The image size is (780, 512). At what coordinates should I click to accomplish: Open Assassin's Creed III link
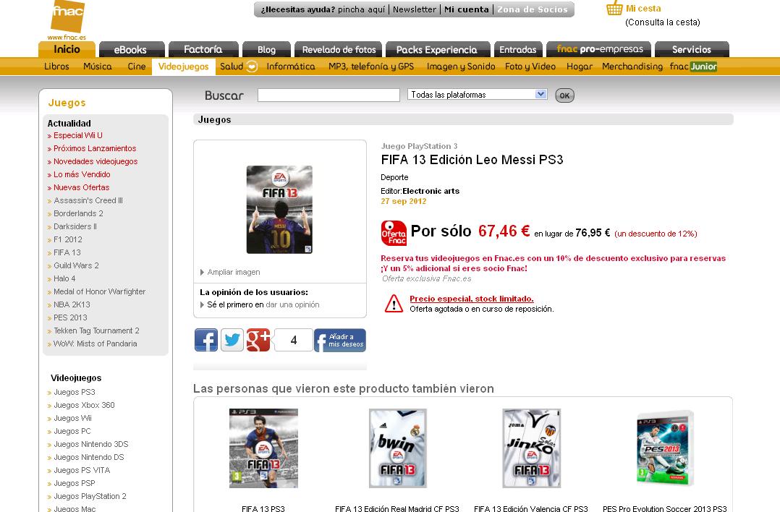tap(88, 200)
